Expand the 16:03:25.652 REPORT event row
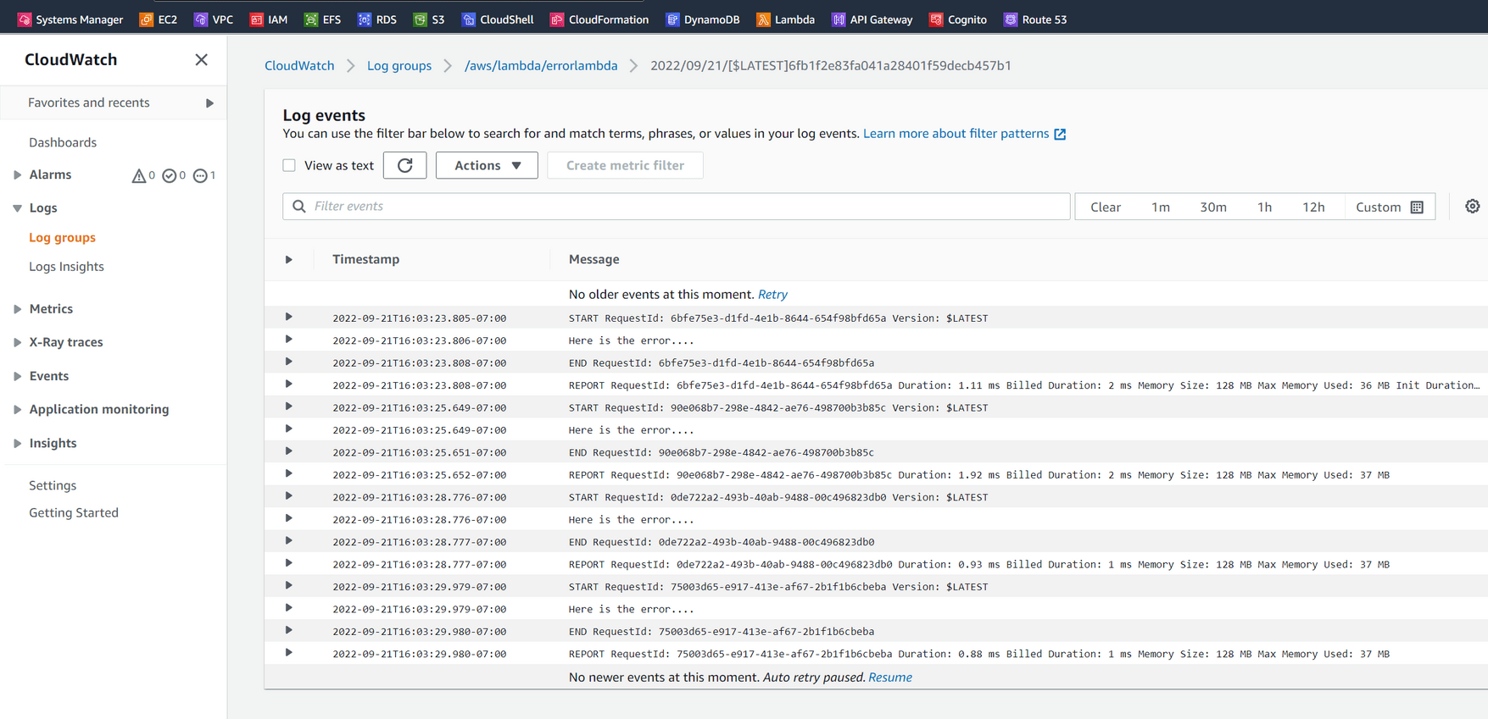The image size is (1488, 719). pos(289,473)
